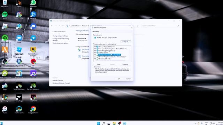This screenshot has height=125, width=223.
Task: Open Properties for the selected item
Action: click(x=125, y=64)
